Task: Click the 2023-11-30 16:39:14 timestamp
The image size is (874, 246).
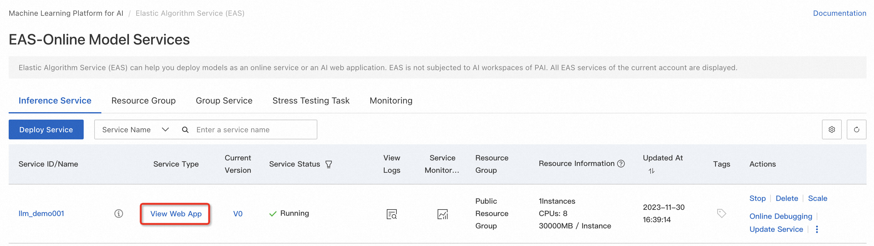Action: 663,214
